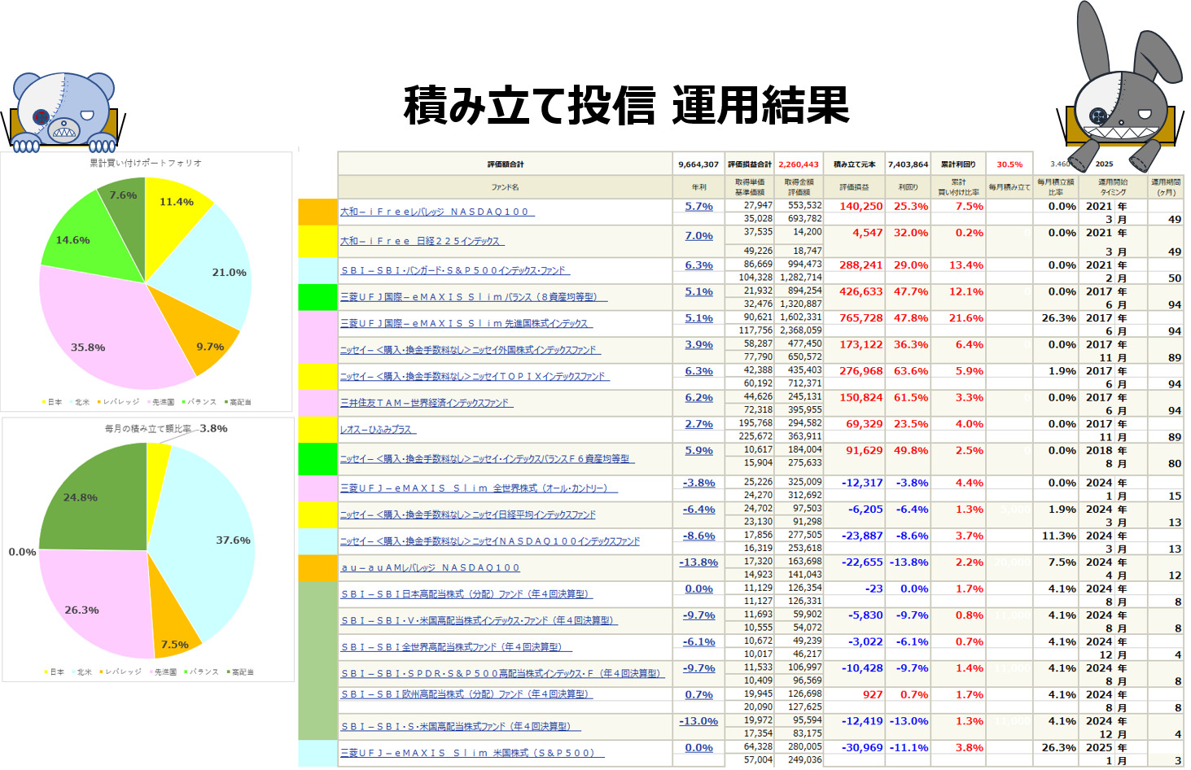
Task: Open SBI日本高配当株式(分配)ファンド link
Action: click(x=466, y=594)
